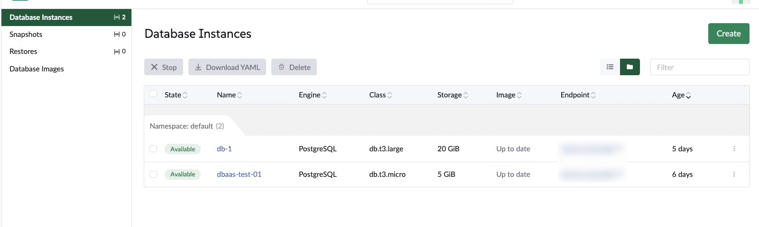Open the db-1 instance link
This screenshot has height=227, width=759.
(224, 148)
